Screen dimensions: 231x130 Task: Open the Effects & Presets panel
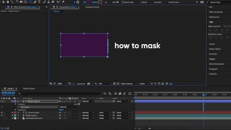(x=216, y=12)
